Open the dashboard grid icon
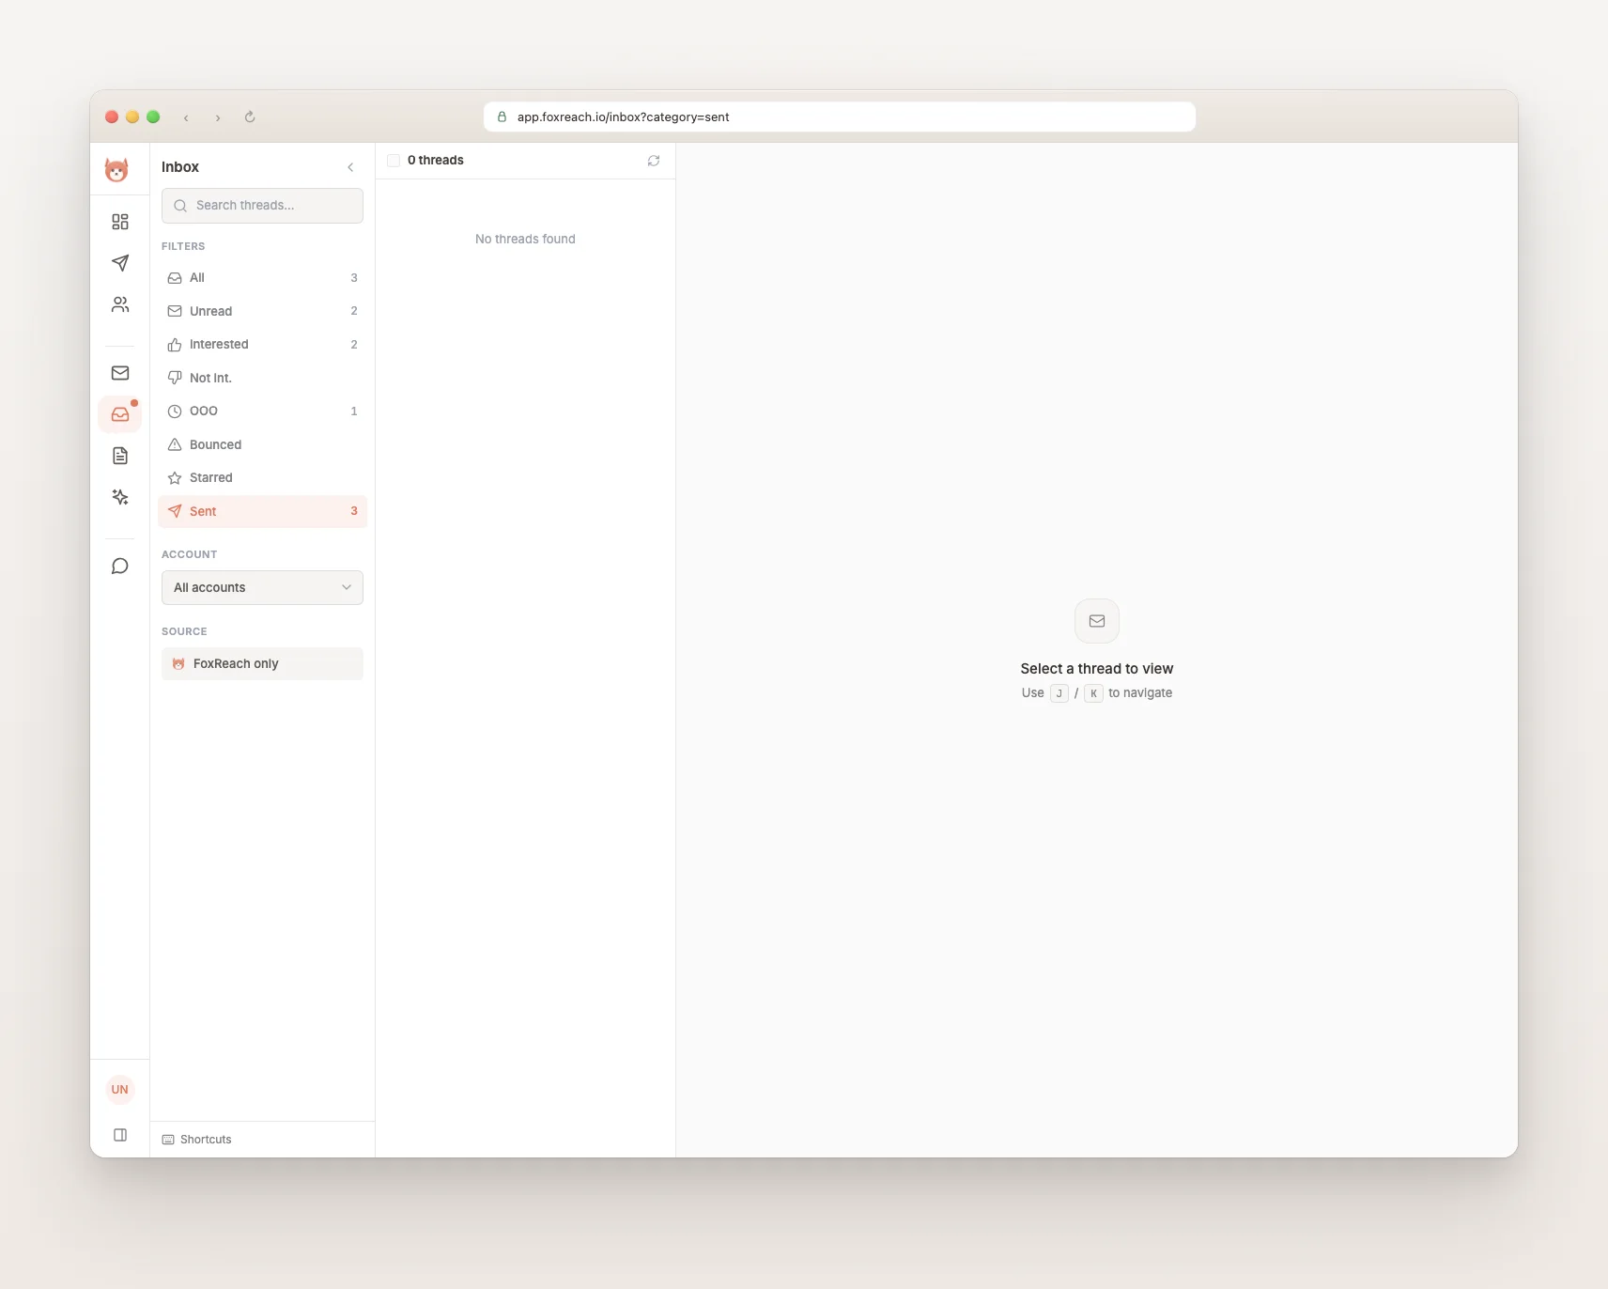 click(x=120, y=222)
